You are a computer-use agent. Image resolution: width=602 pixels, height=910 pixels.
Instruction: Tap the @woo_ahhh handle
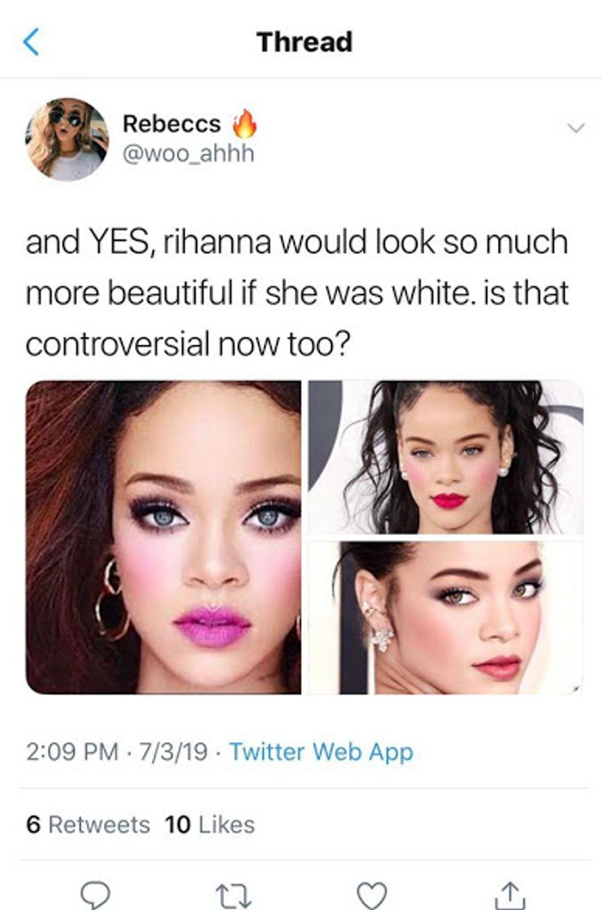pyautogui.click(x=189, y=153)
